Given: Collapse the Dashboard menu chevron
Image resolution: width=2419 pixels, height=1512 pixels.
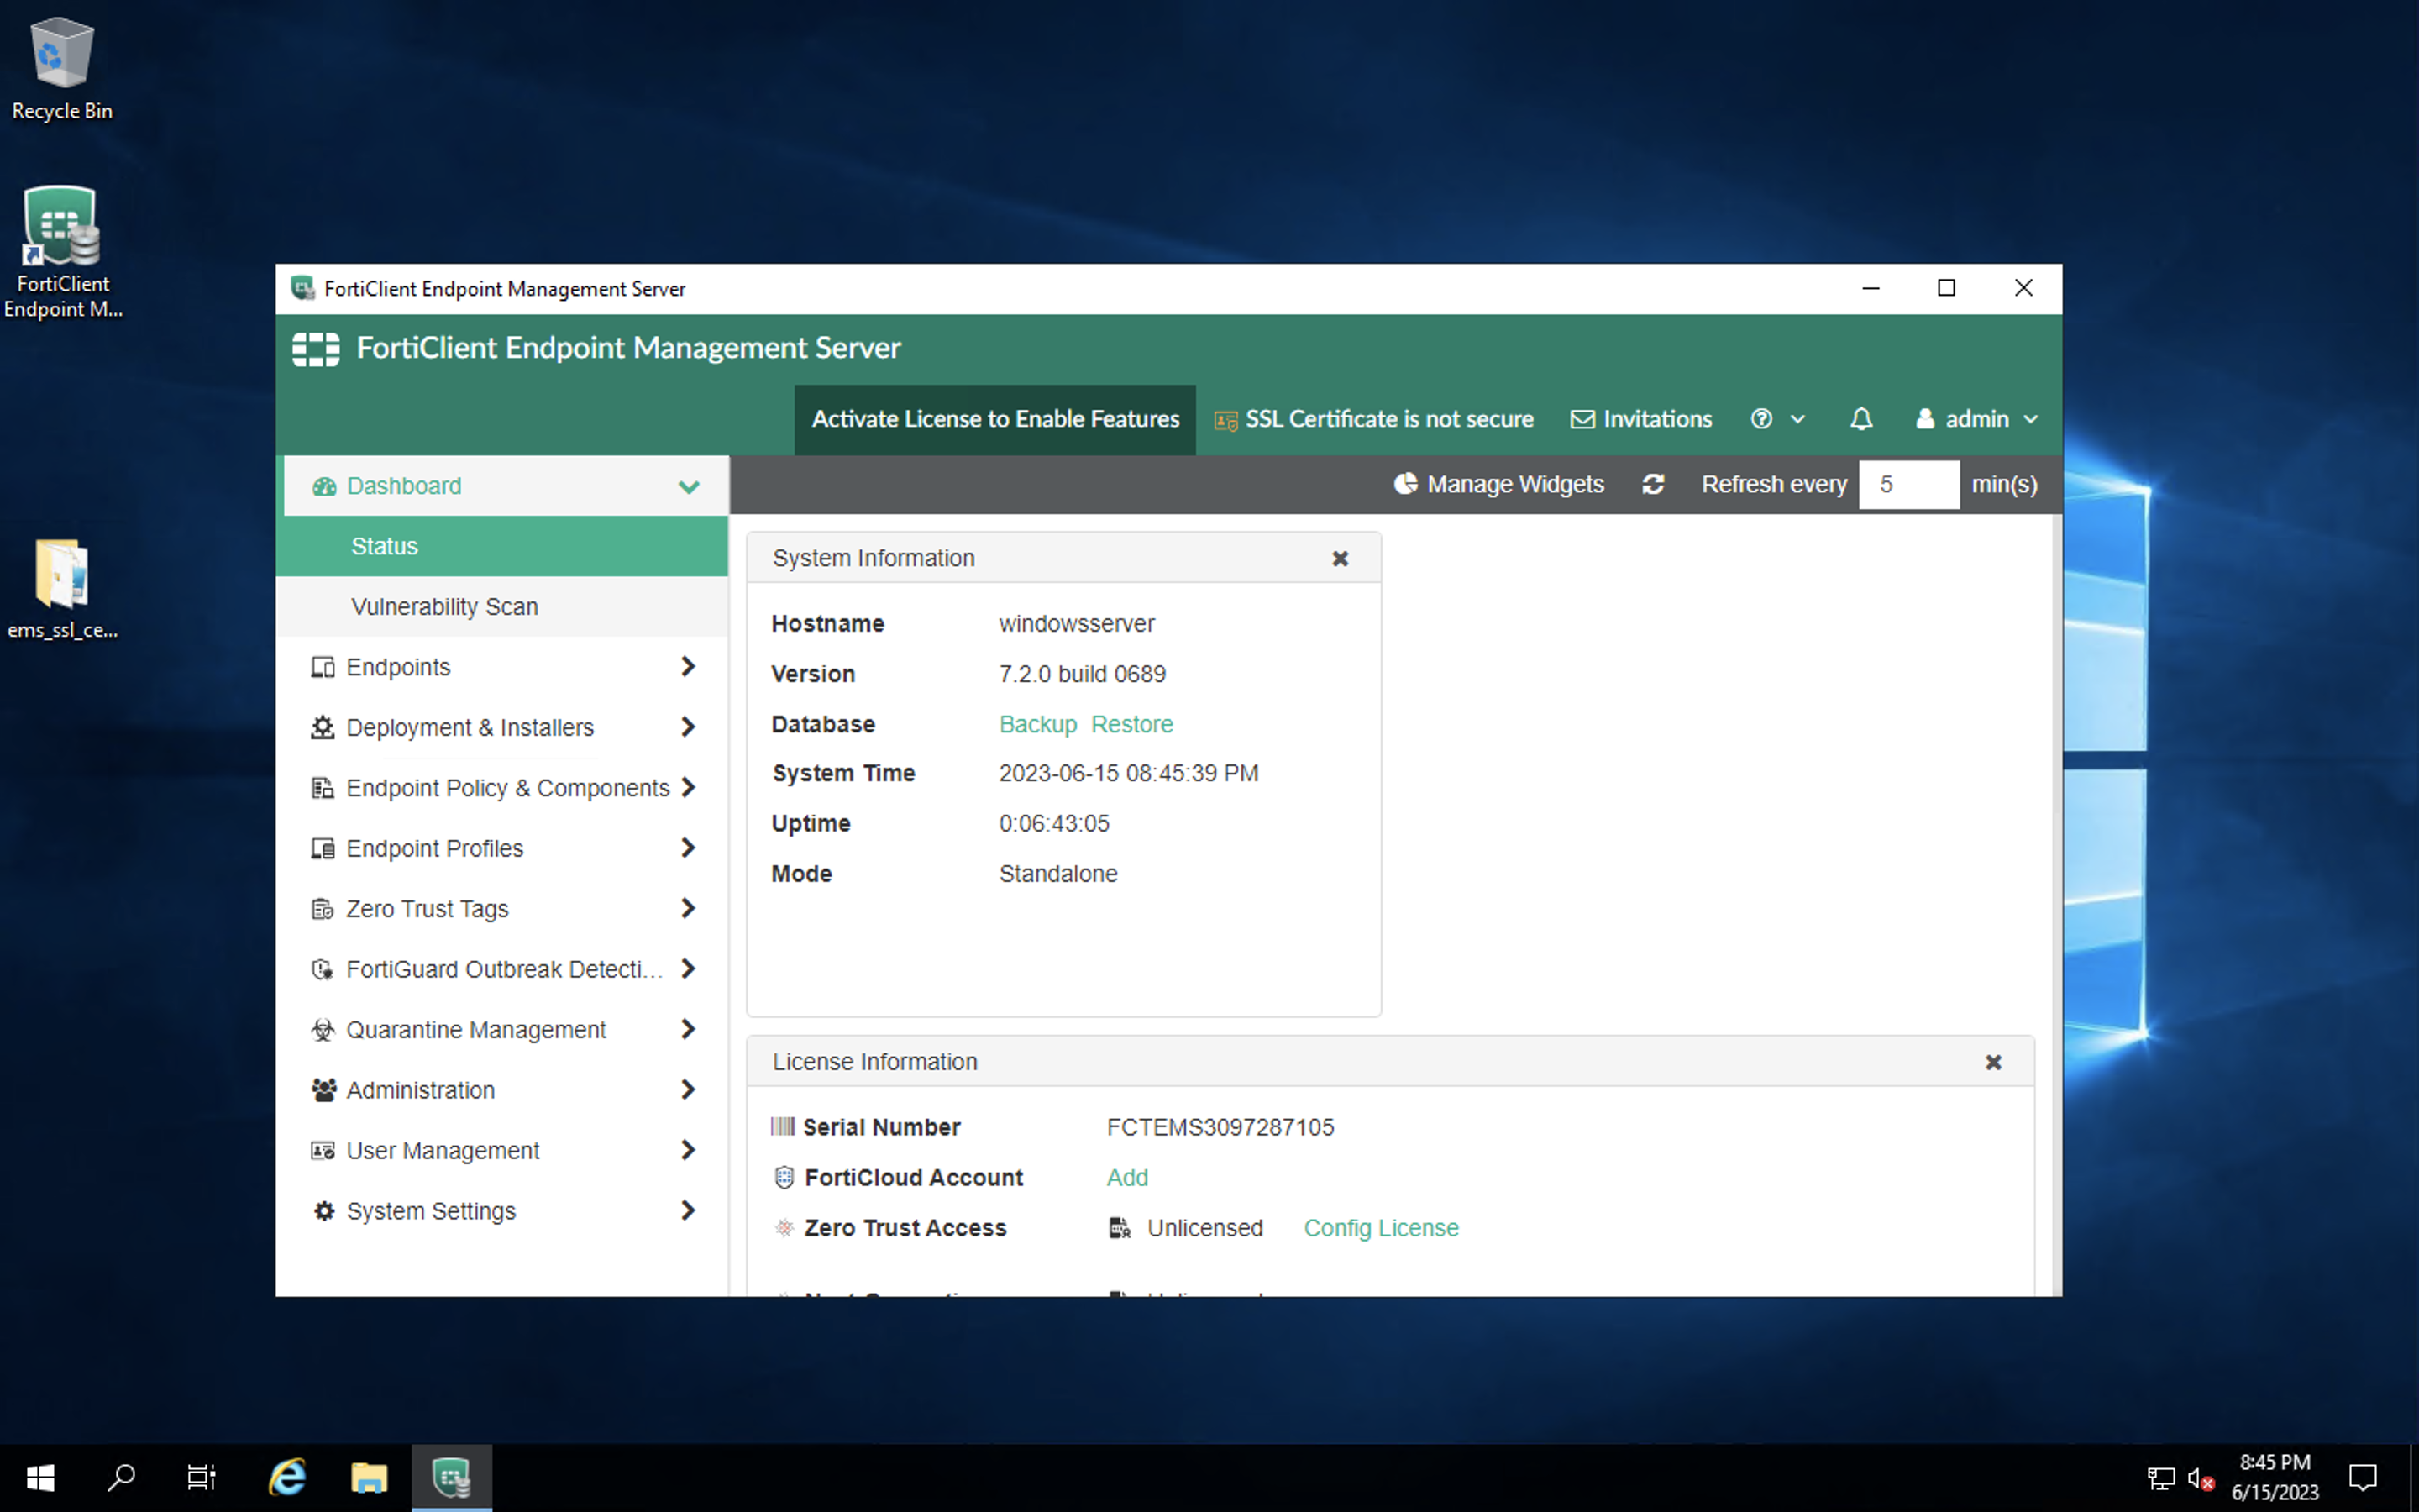Looking at the screenshot, I should coord(689,487).
